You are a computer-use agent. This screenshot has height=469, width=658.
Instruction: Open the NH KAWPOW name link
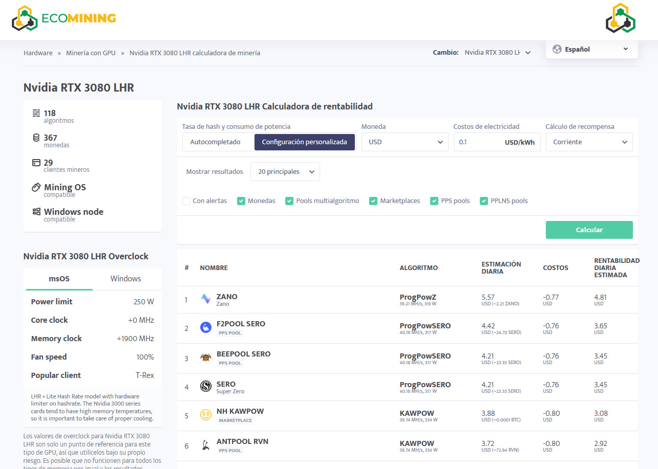[x=240, y=411]
